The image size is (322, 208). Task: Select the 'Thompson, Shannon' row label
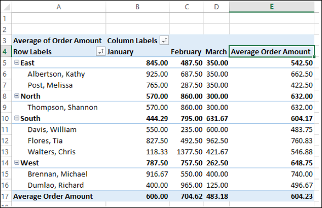point(59,107)
